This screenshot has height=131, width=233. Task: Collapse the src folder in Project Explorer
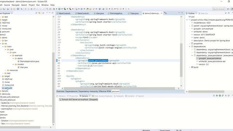[1, 44]
